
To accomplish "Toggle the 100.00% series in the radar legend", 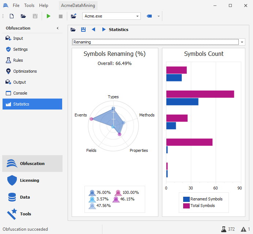I will pyautogui.click(x=118, y=192).
